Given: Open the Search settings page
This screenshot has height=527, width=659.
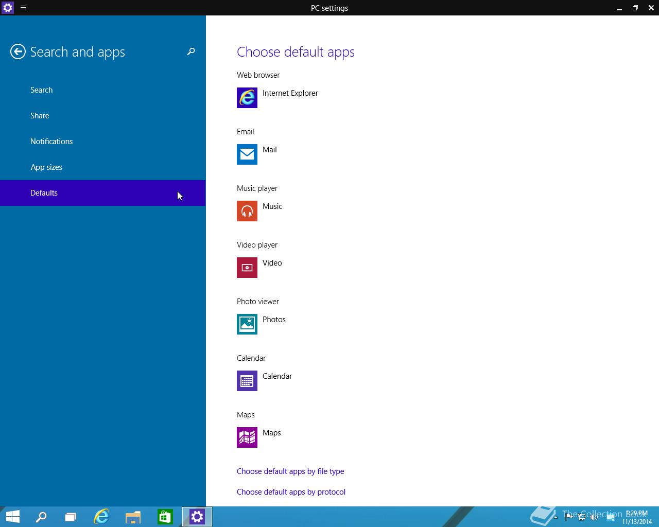Looking at the screenshot, I should (103, 90).
